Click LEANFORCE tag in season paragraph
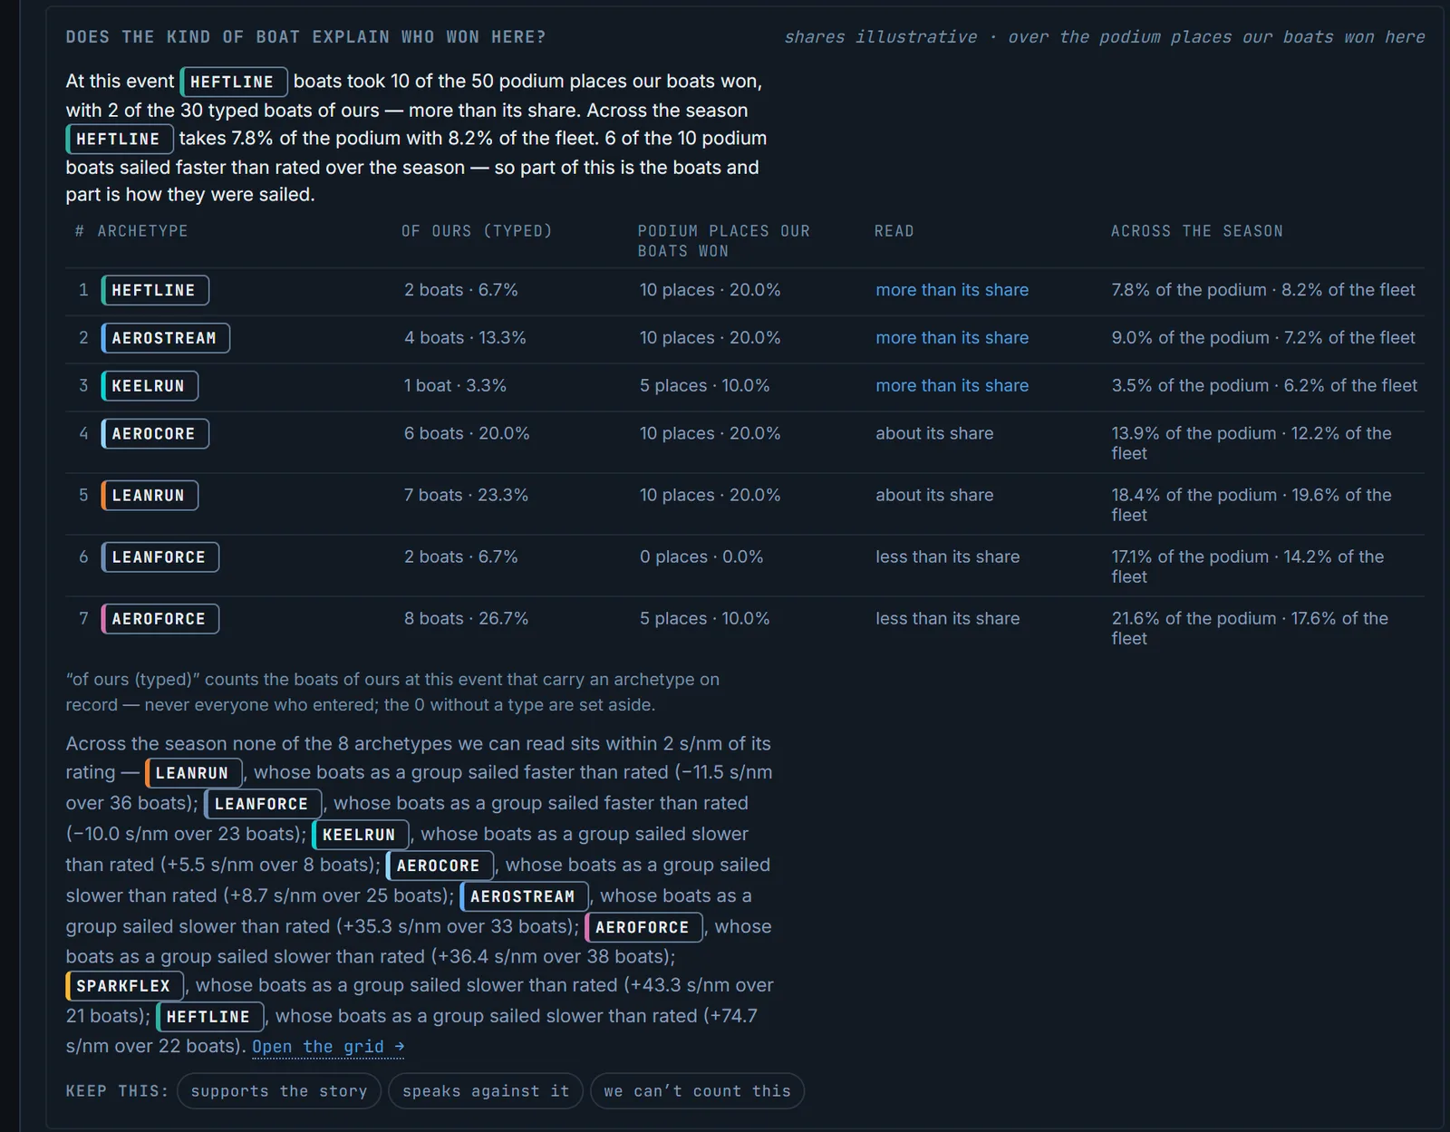Image resolution: width=1450 pixels, height=1132 pixels. coord(263,804)
